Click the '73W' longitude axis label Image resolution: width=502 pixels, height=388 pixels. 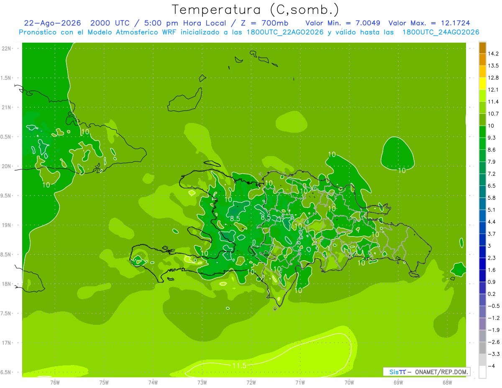coord(202,383)
